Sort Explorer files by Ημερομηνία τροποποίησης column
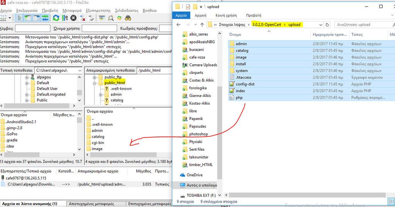Screen dimensions: 395x207 pyautogui.click(x=329, y=34)
